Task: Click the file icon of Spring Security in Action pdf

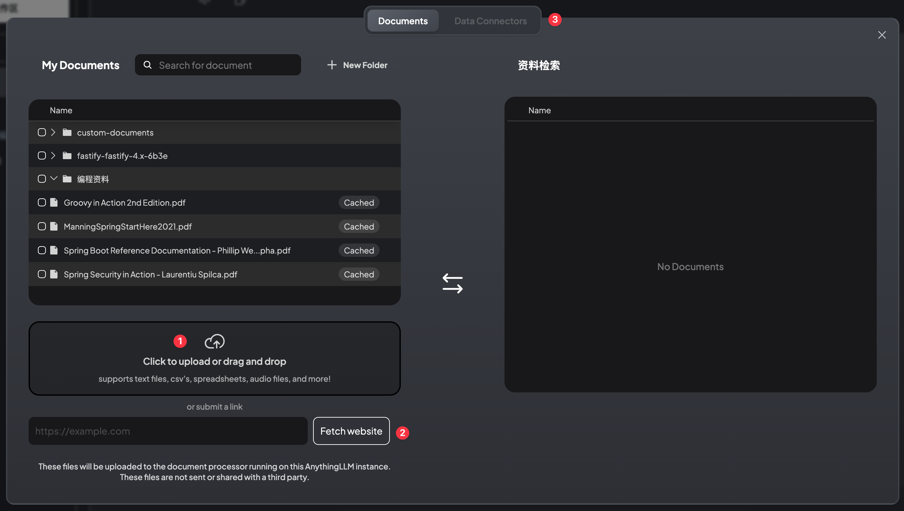Action: (x=54, y=274)
